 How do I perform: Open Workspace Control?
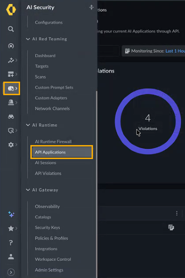point(53,259)
